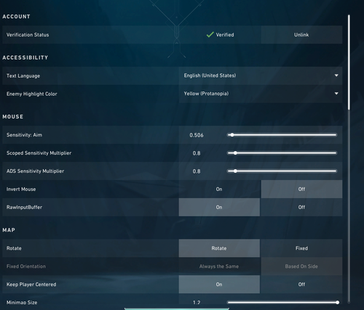Click the Scoped Sensitivity Multiplier label
The image size is (364, 310).
pos(39,153)
